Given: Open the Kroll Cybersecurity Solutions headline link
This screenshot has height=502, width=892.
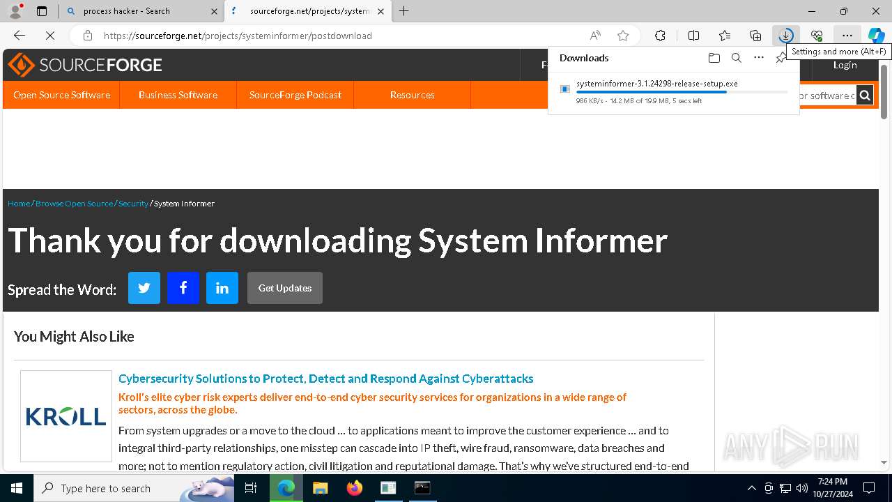Looking at the screenshot, I should (x=325, y=379).
